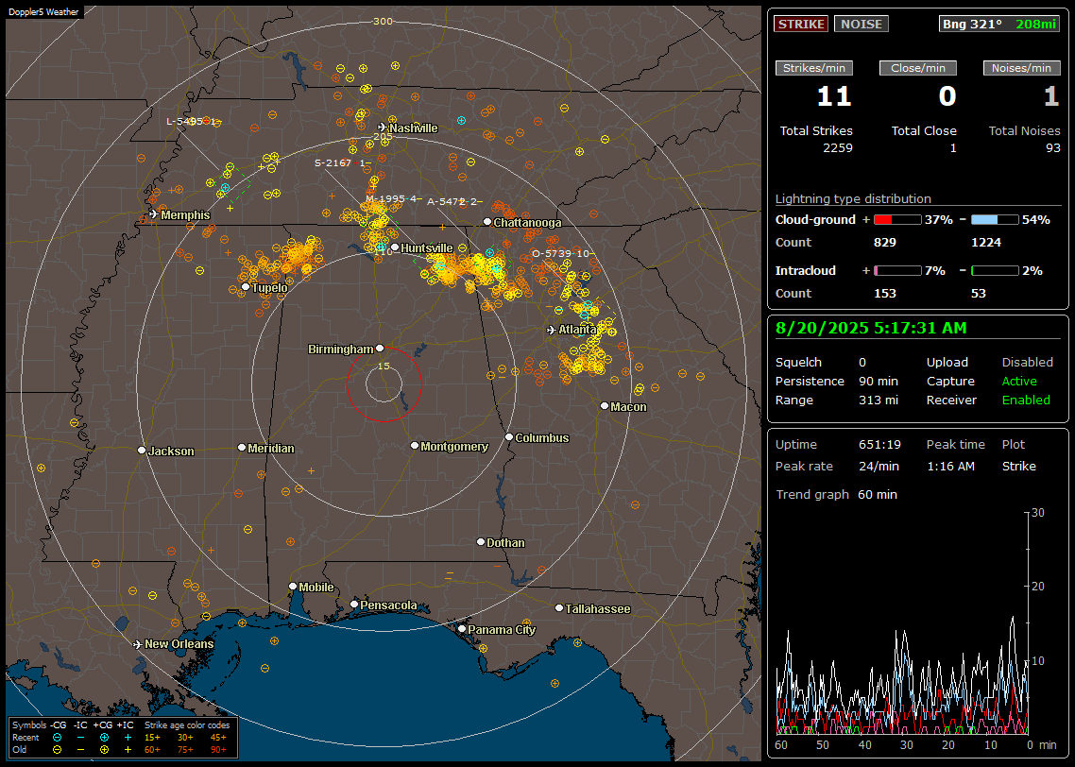Screen dimensions: 1075x767
Task: Select the Dothan city marker dot
Action: 481,541
